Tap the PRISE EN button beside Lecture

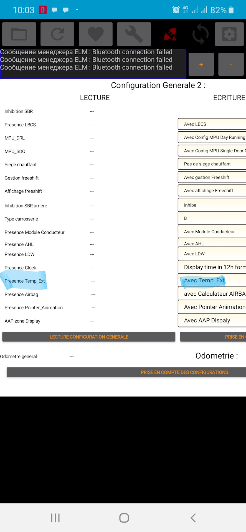tap(213, 337)
